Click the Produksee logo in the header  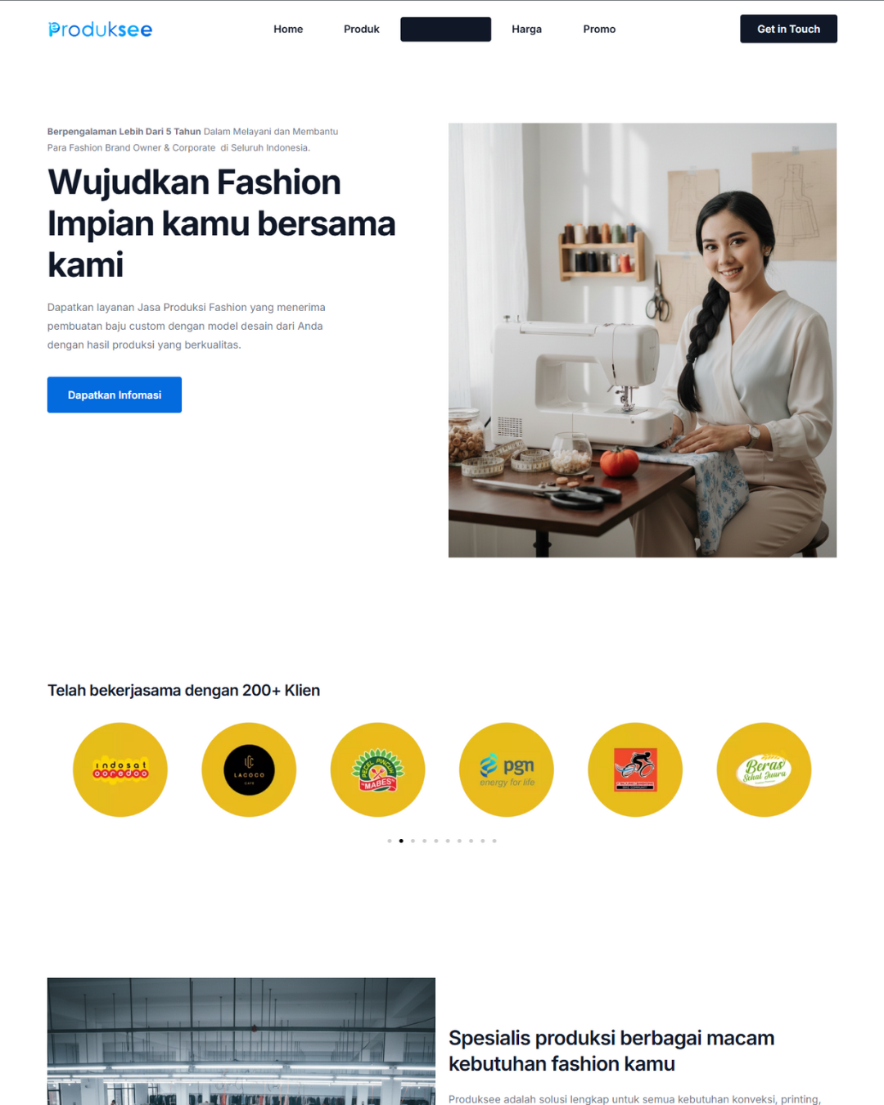pyautogui.click(x=100, y=29)
